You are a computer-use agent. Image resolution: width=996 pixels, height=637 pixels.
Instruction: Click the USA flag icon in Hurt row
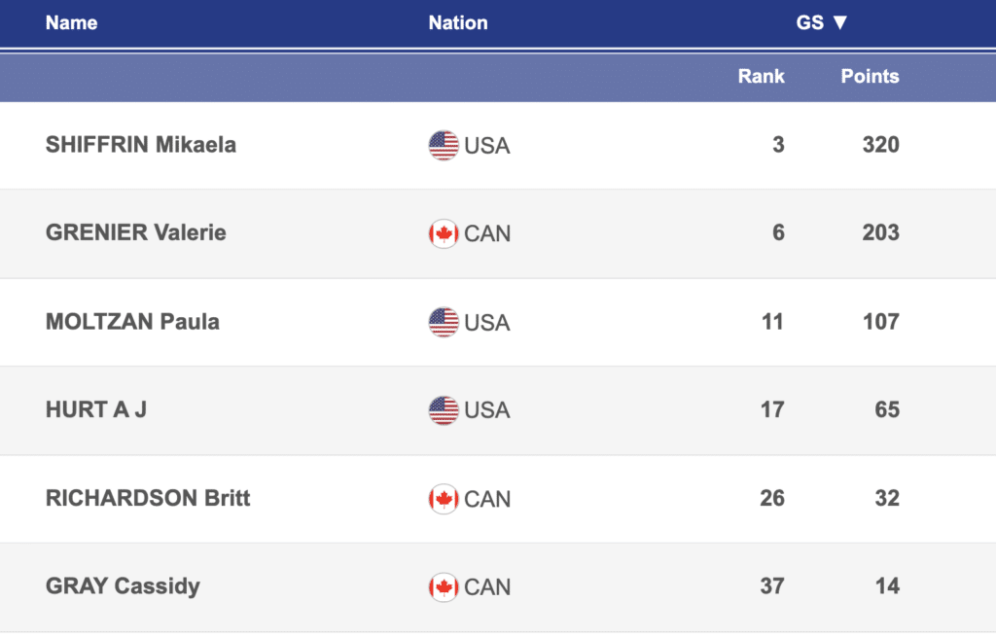[444, 410]
